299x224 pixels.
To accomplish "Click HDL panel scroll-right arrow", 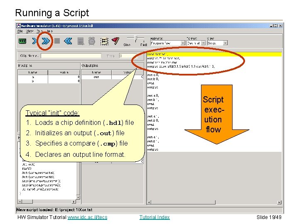I will (74, 202).
